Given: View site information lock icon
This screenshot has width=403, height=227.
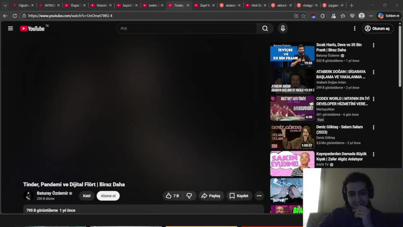Looking at the screenshot, I should click(x=24, y=16).
